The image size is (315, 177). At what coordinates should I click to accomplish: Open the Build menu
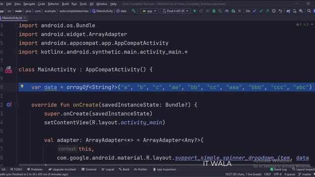[x=65, y=4]
